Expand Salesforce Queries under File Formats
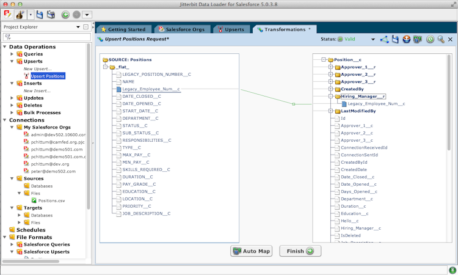 [x=12, y=244]
